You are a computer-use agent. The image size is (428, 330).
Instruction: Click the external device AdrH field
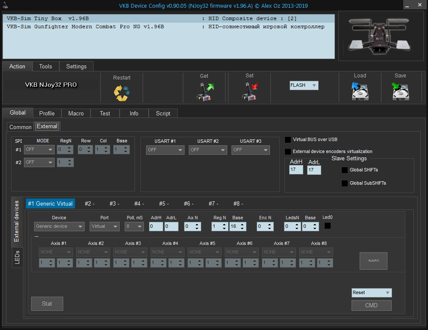coord(156,227)
